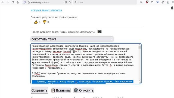Image resolution: width=174 pixels, height=98 pixels.
Task: Toggle reader view icon
Action: [66, 2]
